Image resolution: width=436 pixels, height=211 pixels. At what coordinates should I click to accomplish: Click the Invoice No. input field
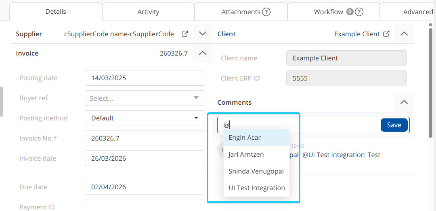(145, 139)
